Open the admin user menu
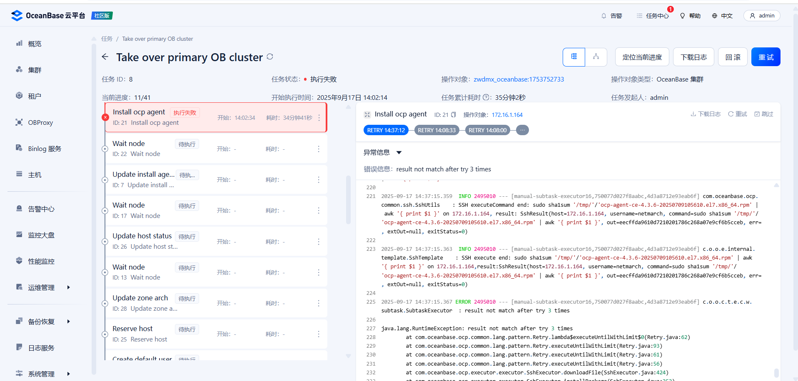 (x=762, y=16)
